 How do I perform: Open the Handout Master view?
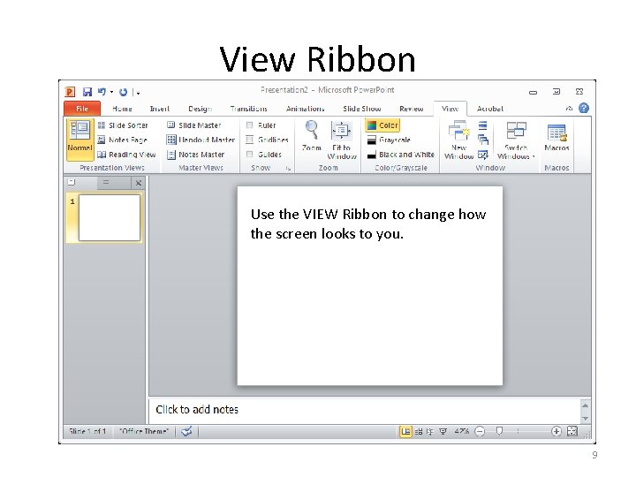tap(201, 140)
